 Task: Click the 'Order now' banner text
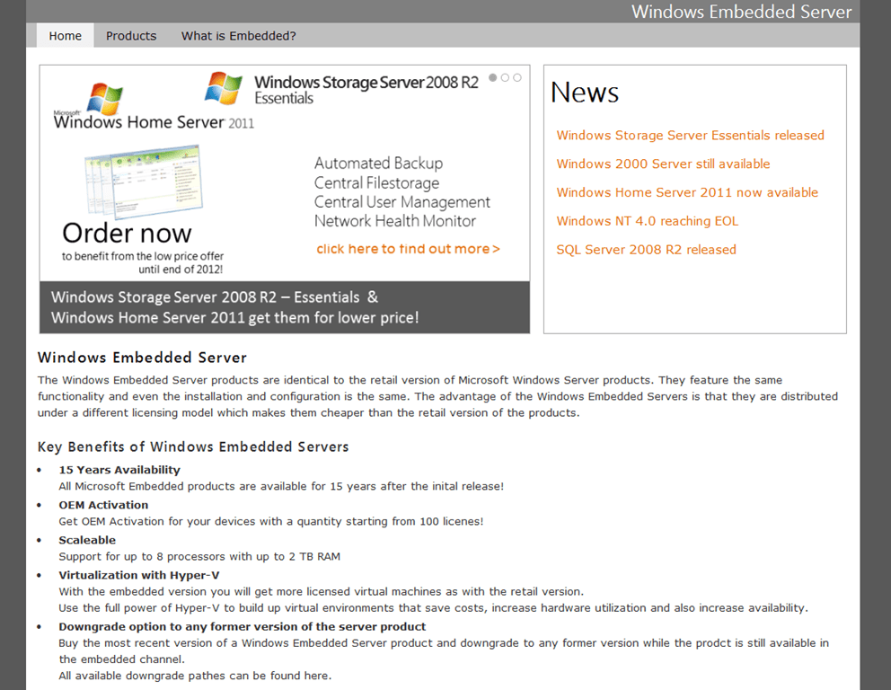coord(127,233)
